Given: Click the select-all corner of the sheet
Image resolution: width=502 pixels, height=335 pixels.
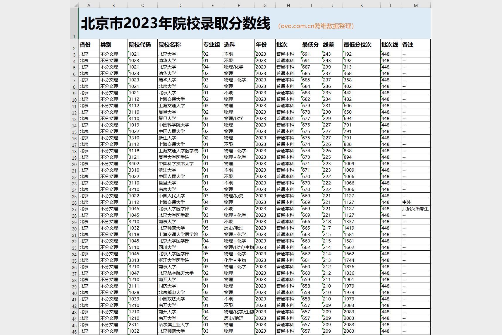Looking at the screenshot, I should pos(74,5).
